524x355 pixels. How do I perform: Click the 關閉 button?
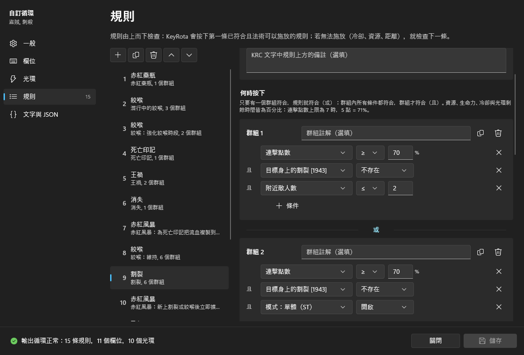pyautogui.click(x=436, y=341)
